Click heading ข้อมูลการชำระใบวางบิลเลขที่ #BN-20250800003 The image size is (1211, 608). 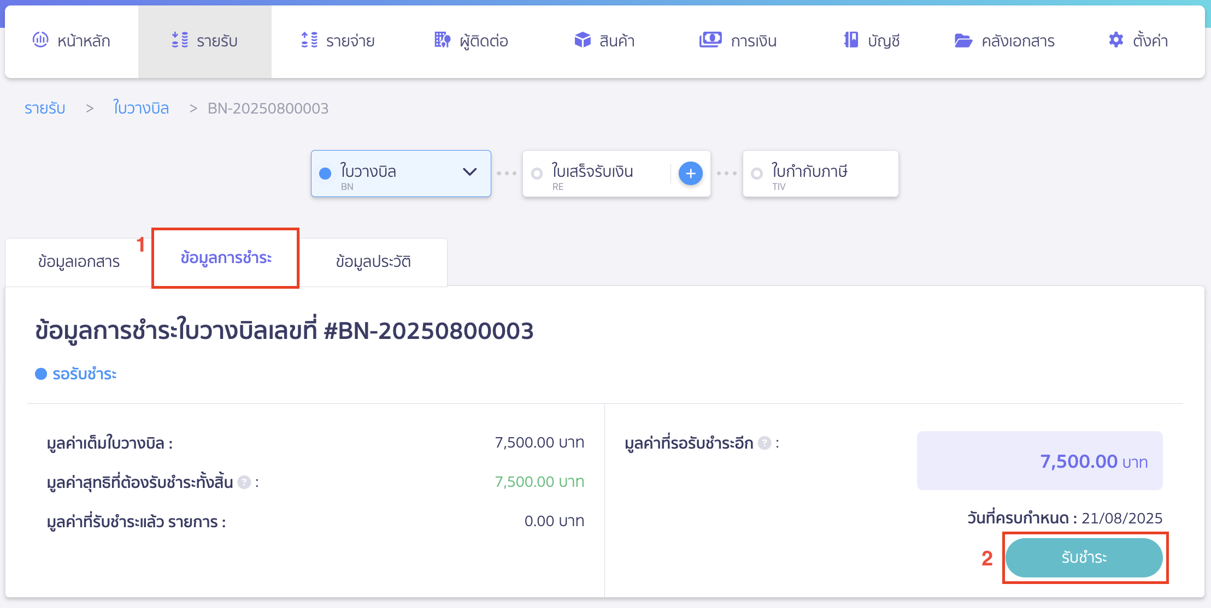tap(284, 331)
